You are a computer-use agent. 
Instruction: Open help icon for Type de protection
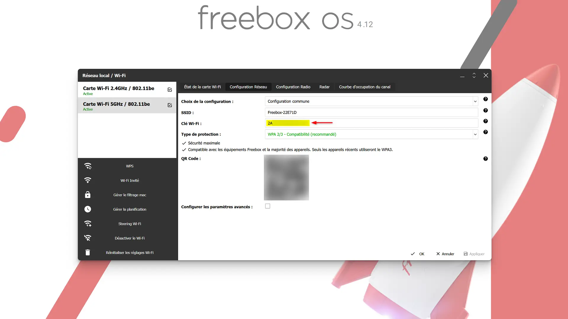(485, 132)
